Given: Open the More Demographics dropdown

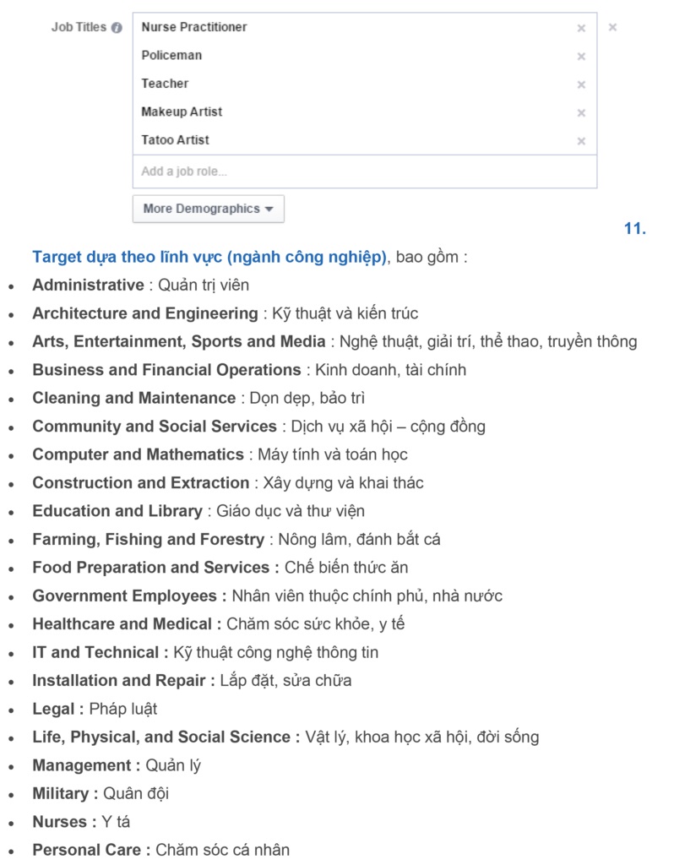Looking at the screenshot, I should coord(208,209).
